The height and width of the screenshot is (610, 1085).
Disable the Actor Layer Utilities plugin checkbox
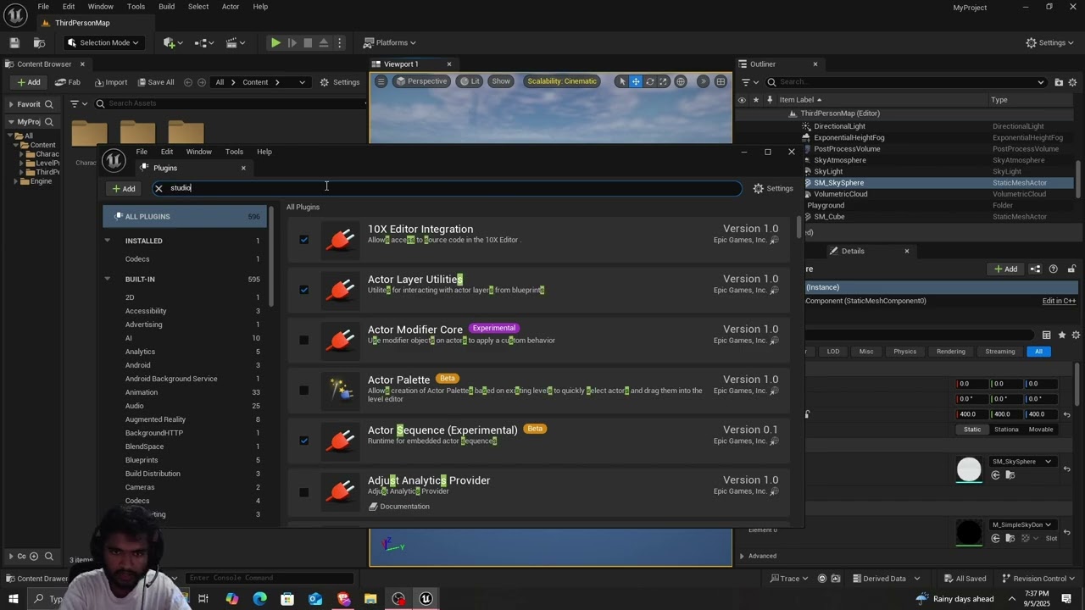pos(303,290)
